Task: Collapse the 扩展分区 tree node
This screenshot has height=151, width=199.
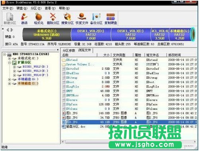Action: pyautogui.click(x=10, y=63)
